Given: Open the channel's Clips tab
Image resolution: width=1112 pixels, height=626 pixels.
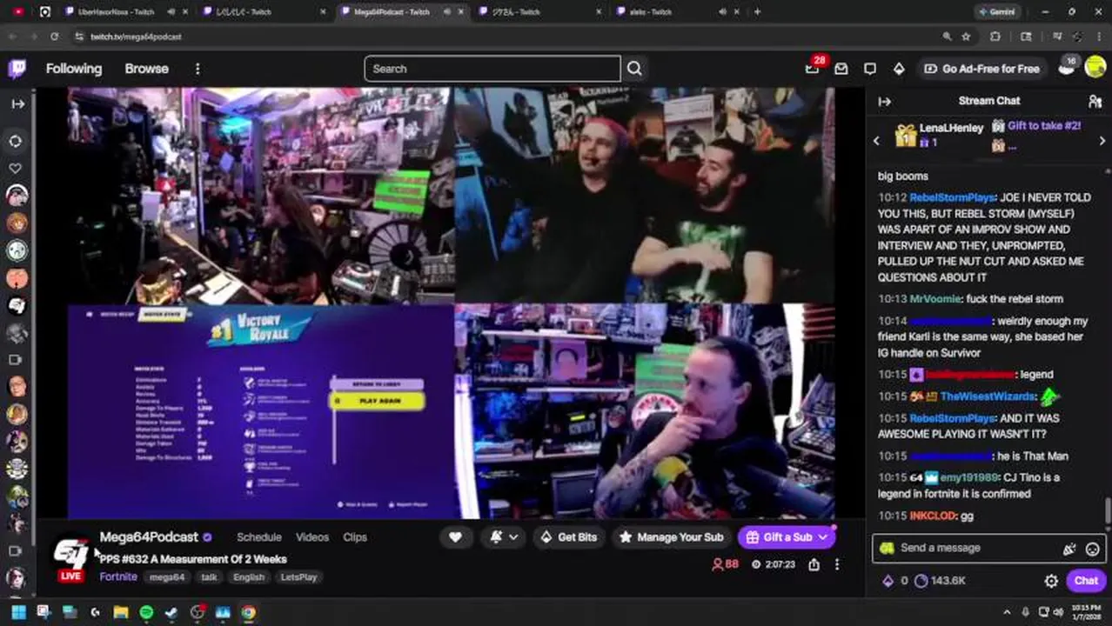Looking at the screenshot, I should (355, 537).
